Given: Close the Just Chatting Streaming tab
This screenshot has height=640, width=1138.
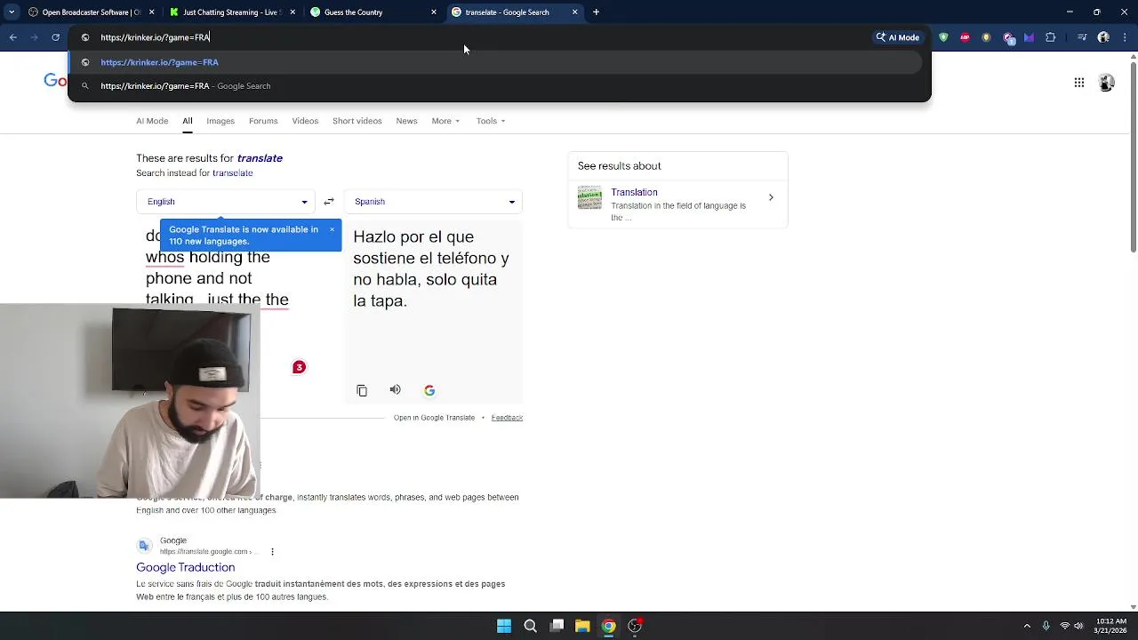Looking at the screenshot, I should click(x=293, y=12).
